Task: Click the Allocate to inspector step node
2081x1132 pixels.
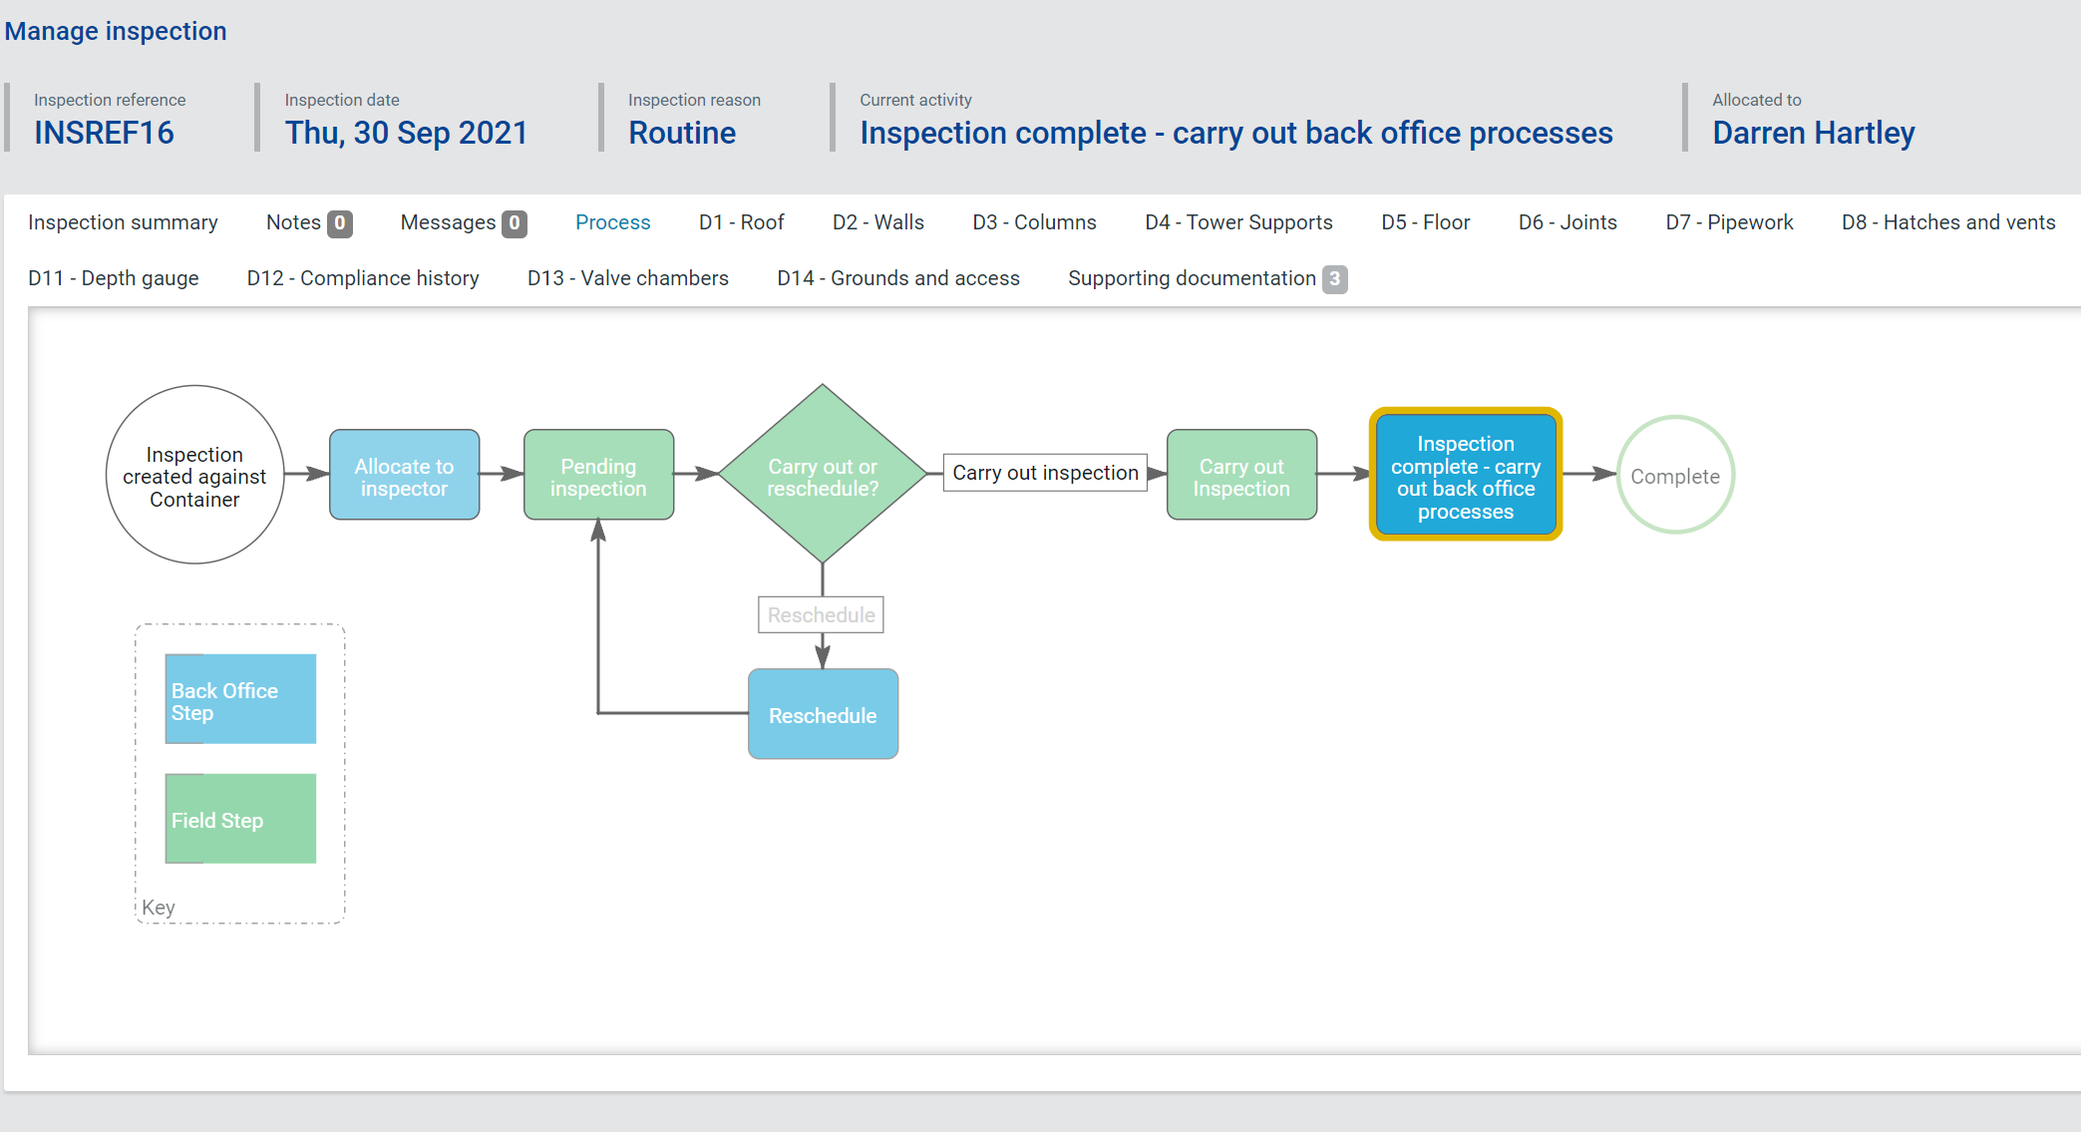Action: click(x=404, y=476)
